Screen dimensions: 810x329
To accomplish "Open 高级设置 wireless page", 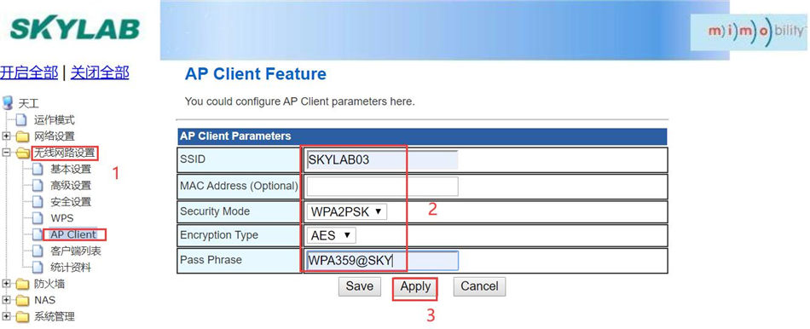I will [71, 186].
